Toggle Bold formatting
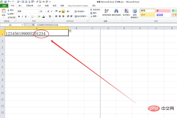Viewport: 177px width, 118px height. (x=19, y=16)
